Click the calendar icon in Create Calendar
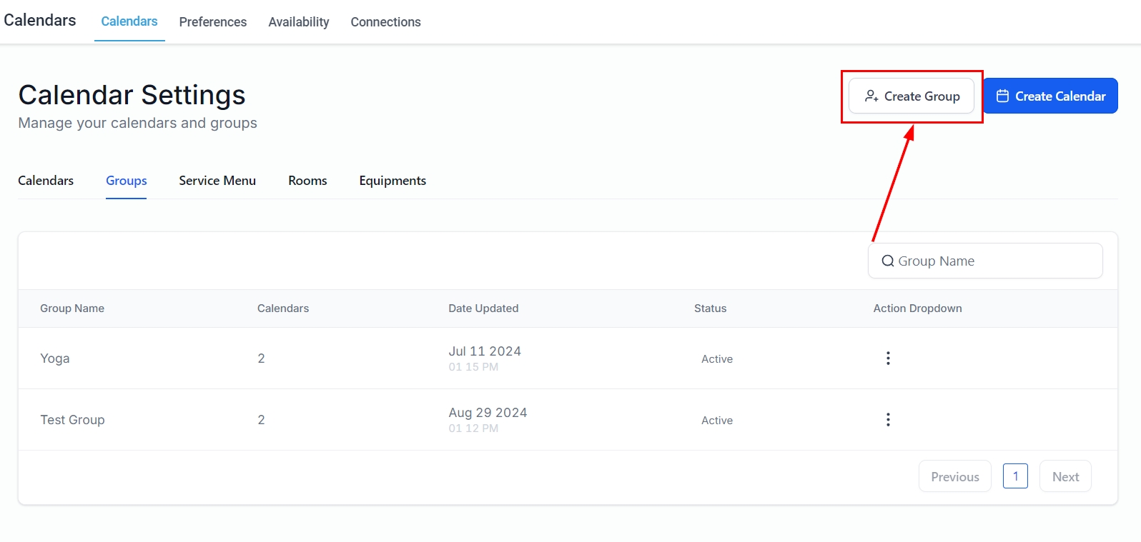This screenshot has width=1141, height=542. coord(1002,96)
